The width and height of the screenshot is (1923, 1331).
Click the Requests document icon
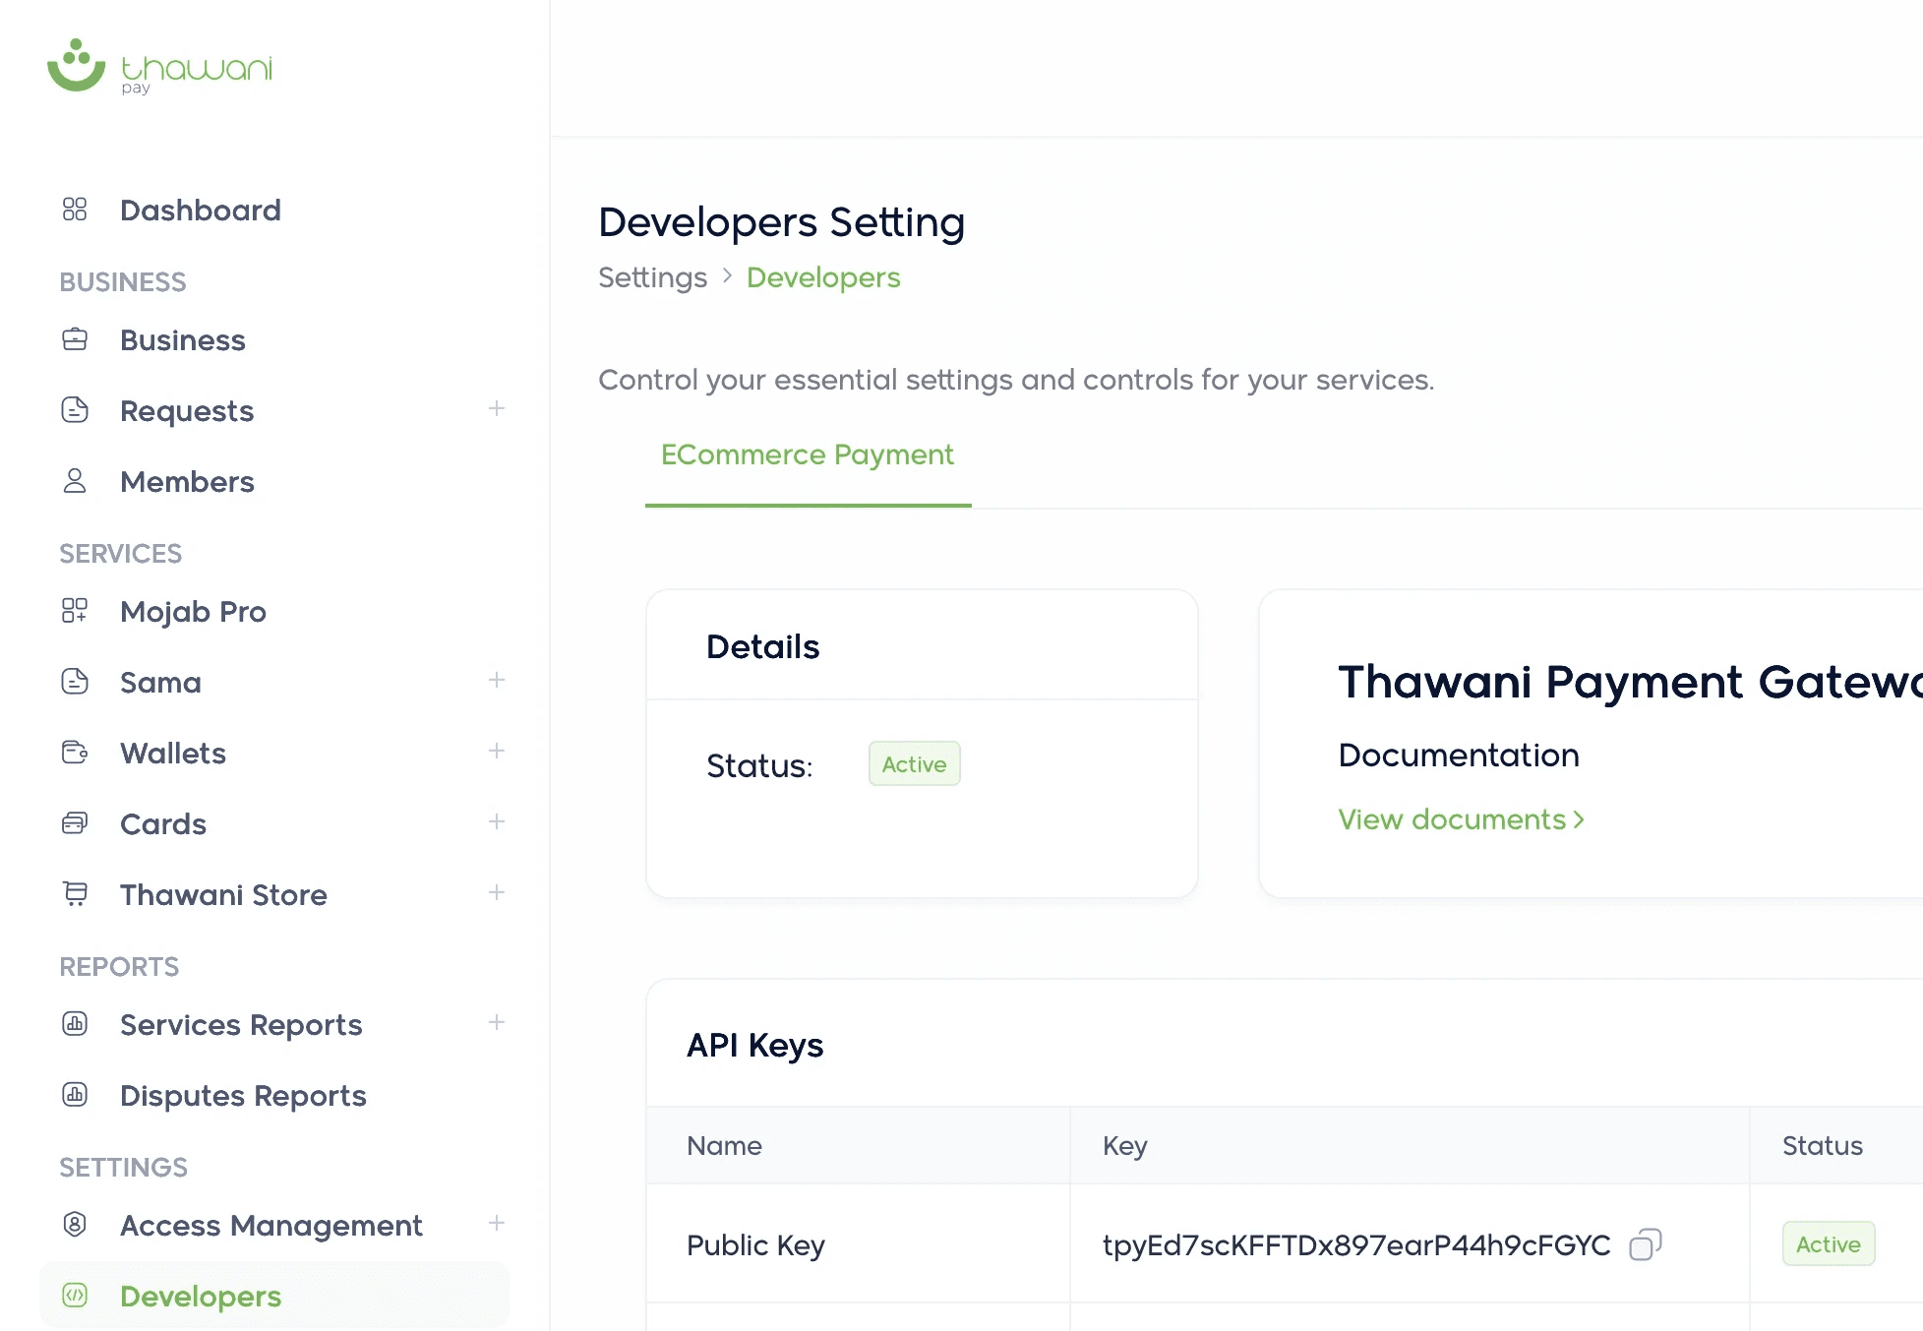click(x=75, y=410)
